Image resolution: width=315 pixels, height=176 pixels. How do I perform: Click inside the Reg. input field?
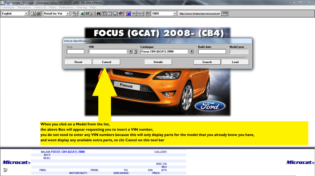point(76,52)
